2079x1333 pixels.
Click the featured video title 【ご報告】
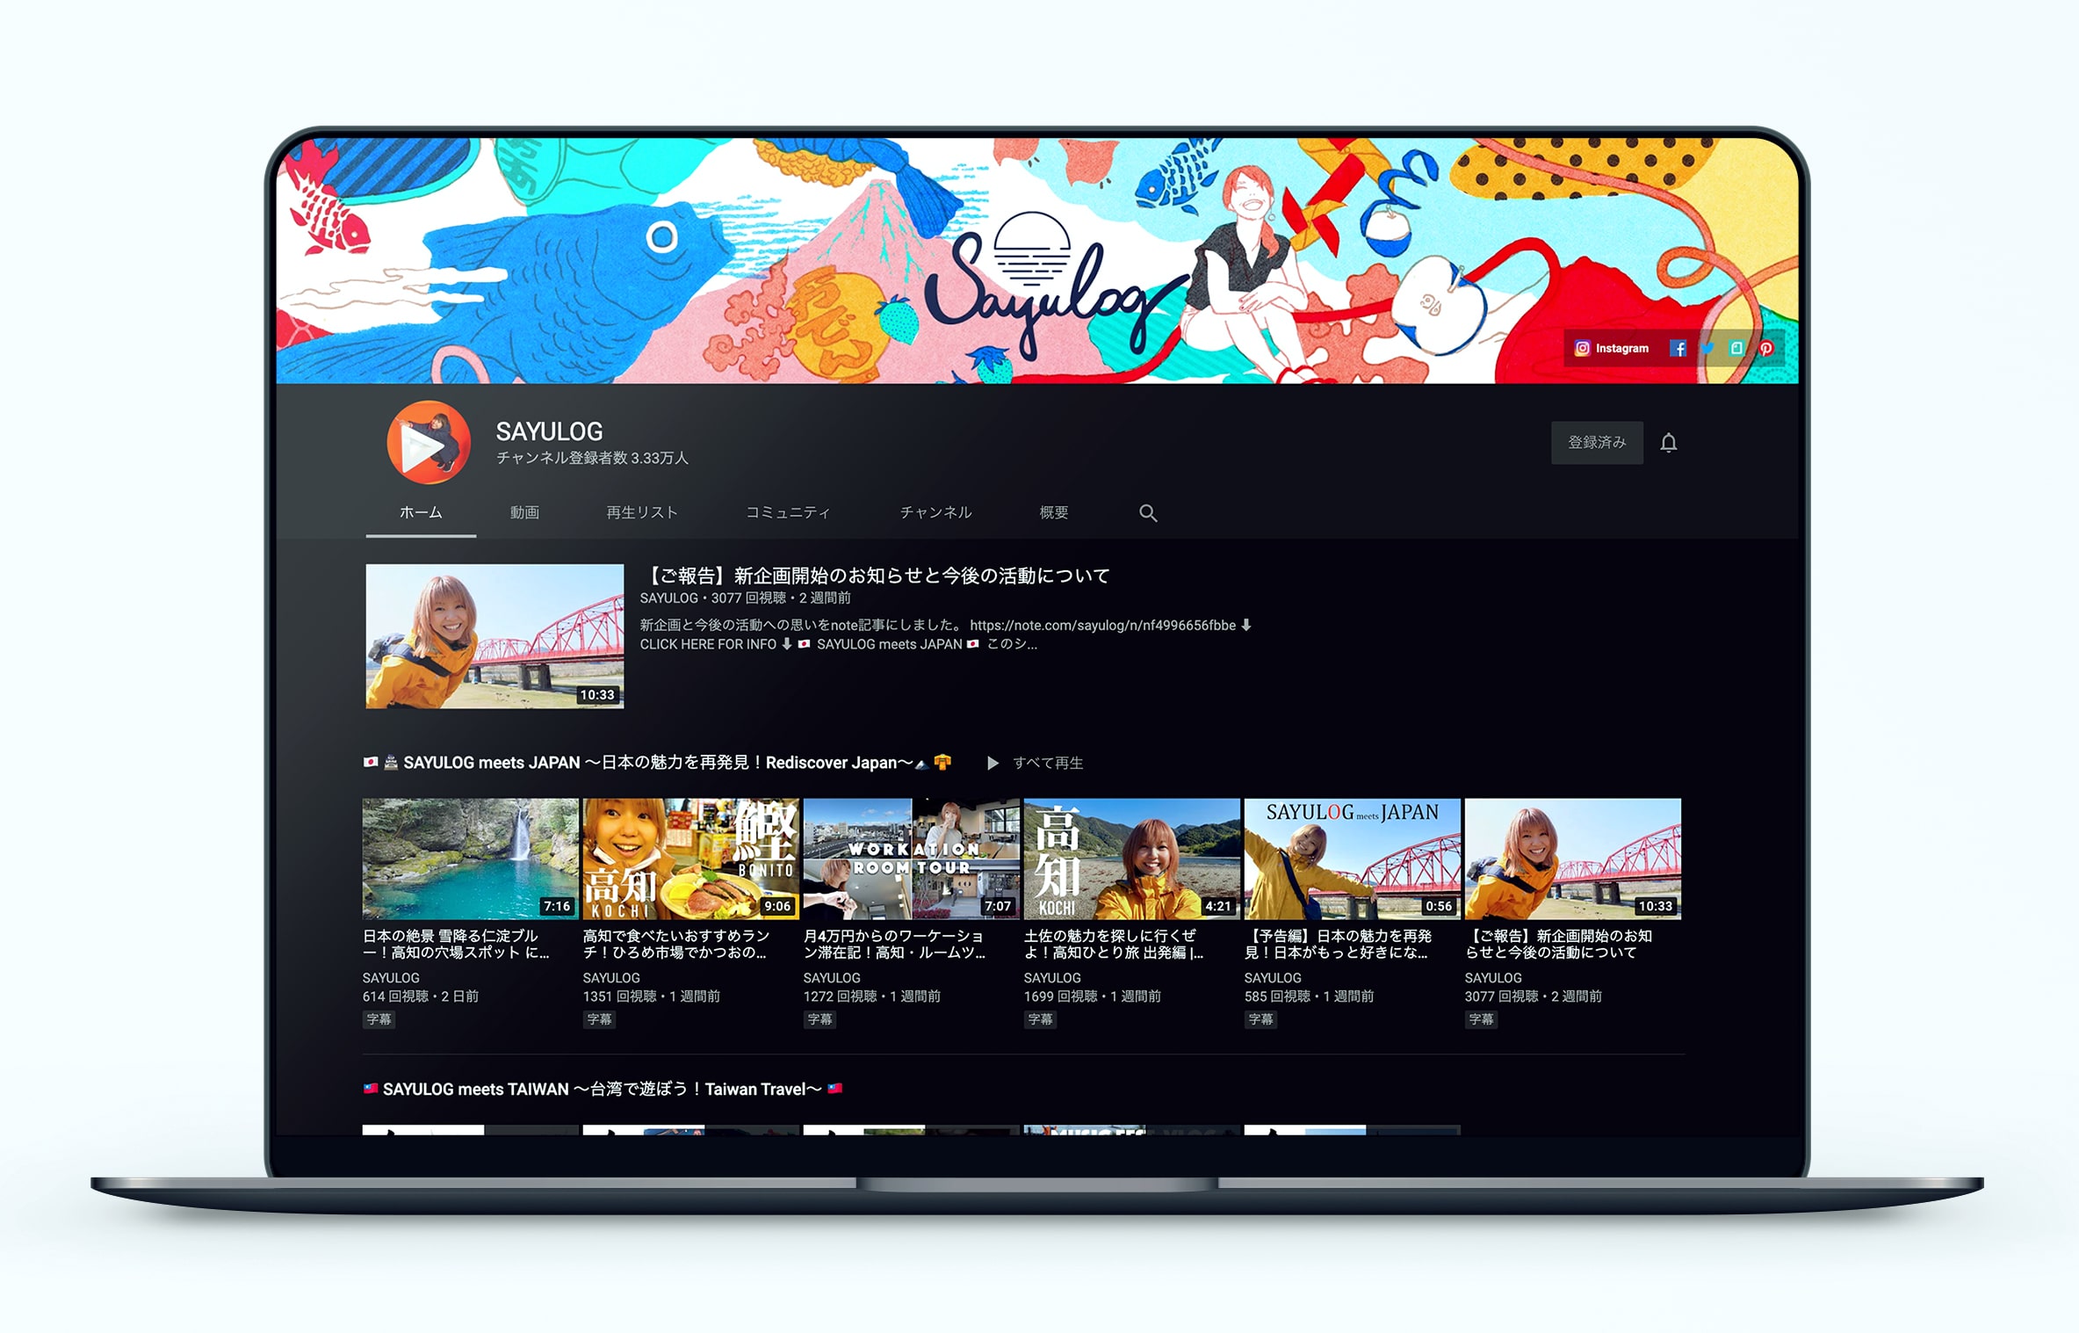pyautogui.click(x=877, y=576)
